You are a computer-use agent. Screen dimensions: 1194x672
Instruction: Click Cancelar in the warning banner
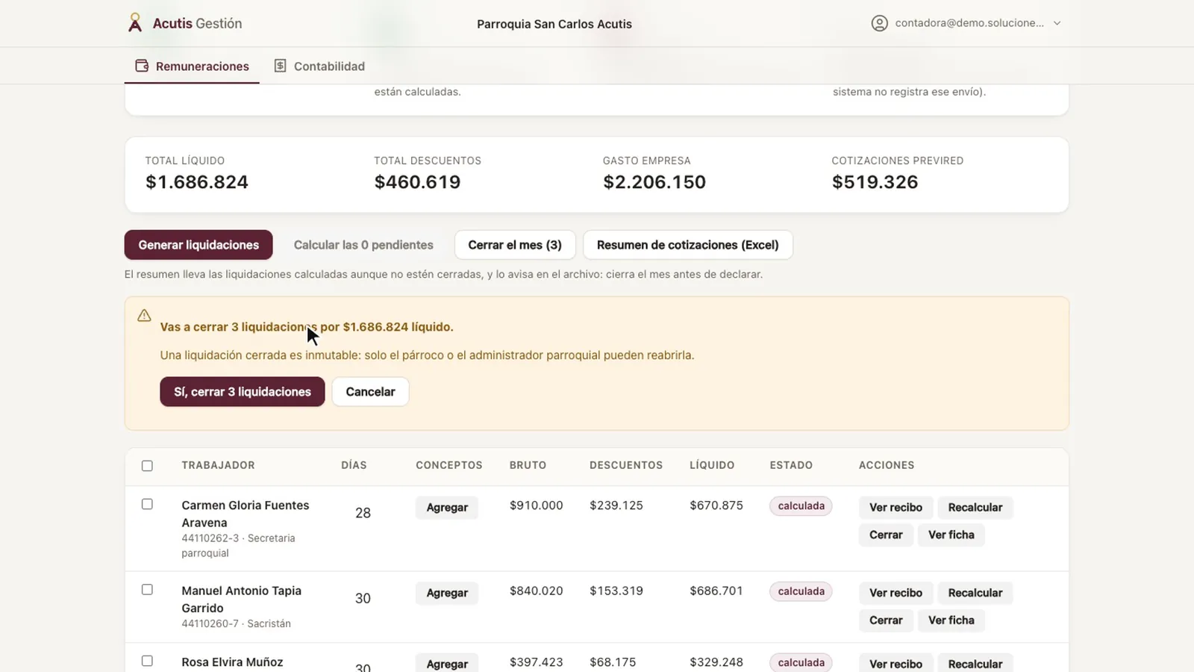[370, 392]
